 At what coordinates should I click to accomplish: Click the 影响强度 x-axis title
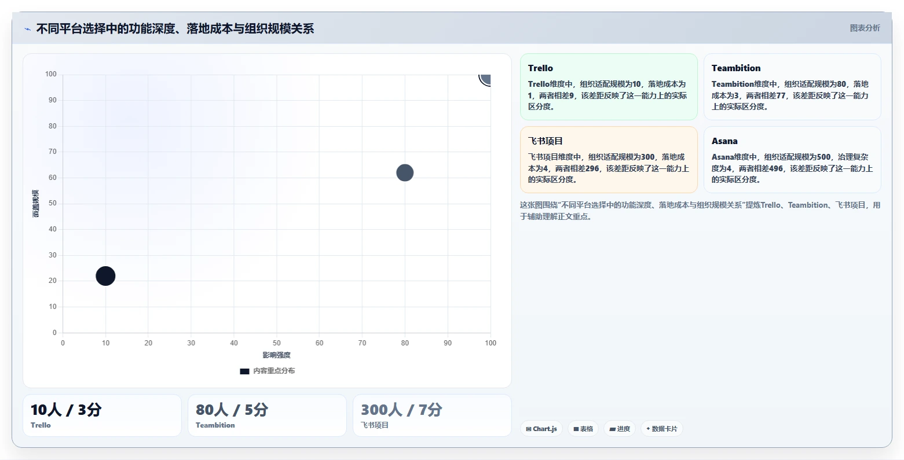(277, 355)
